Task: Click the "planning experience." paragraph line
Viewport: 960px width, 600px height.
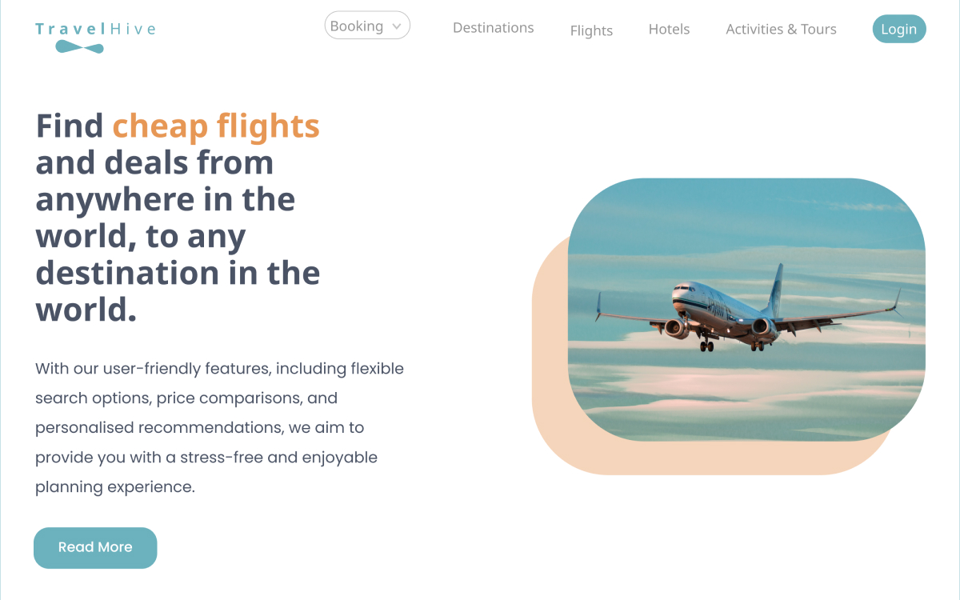Action: point(115,487)
